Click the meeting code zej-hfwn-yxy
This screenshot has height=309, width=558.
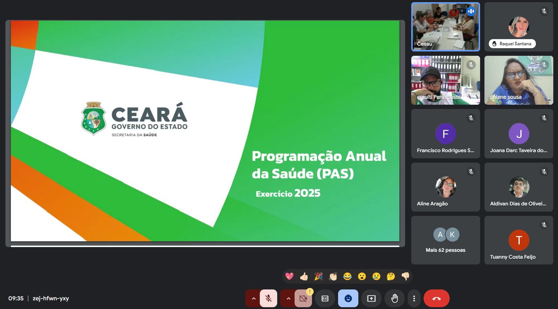tap(51, 298)
